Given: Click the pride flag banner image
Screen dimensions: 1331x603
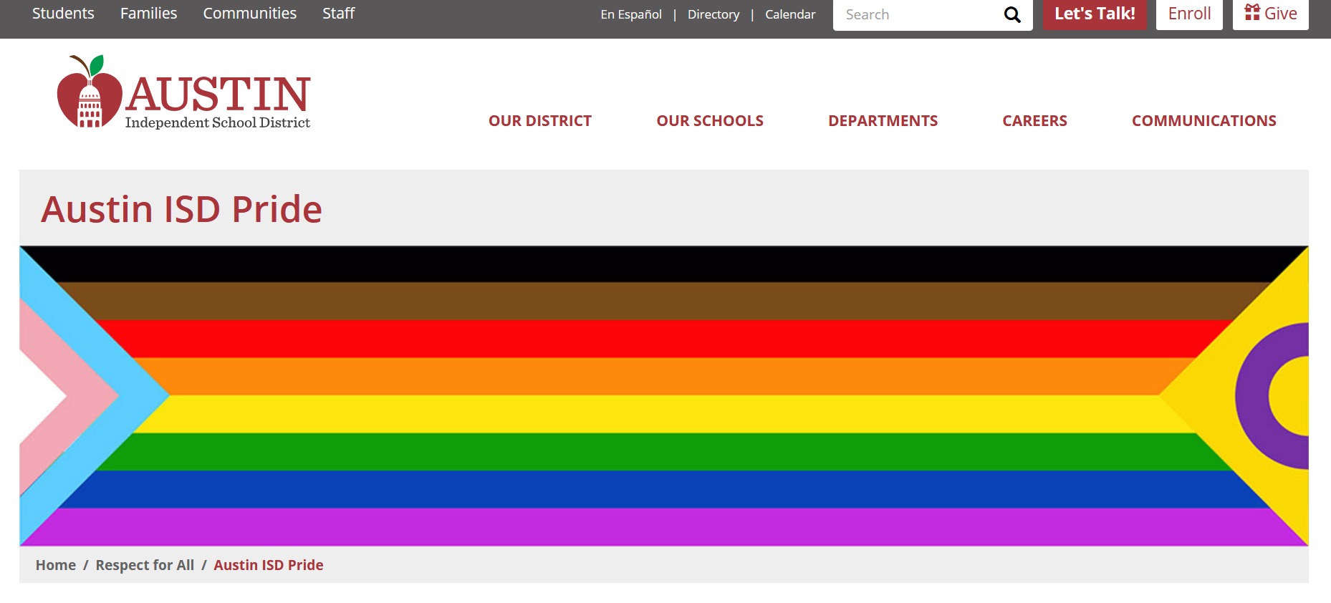Looking at the screenshot, I should (664, 396).
